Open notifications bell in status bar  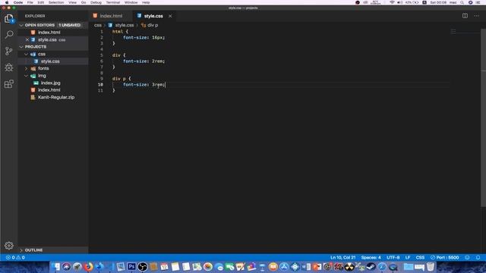[478, 258]
